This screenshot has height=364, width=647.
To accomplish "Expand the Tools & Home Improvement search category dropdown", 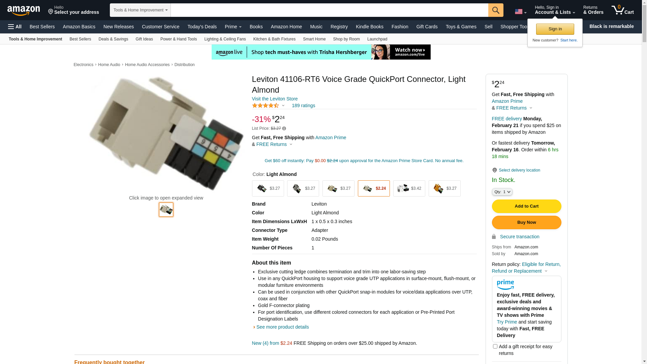I will click(x=140, y=10).
